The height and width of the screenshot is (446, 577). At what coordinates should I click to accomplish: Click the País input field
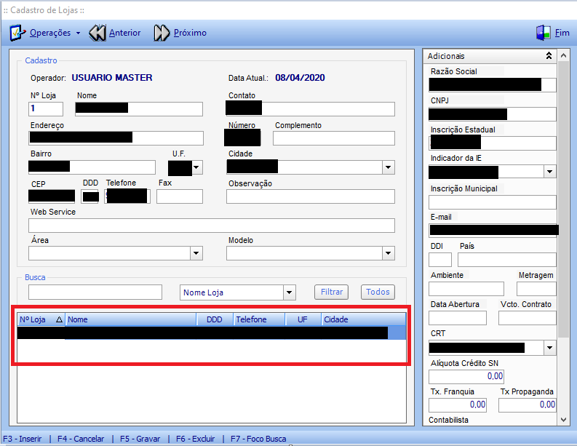507,260
